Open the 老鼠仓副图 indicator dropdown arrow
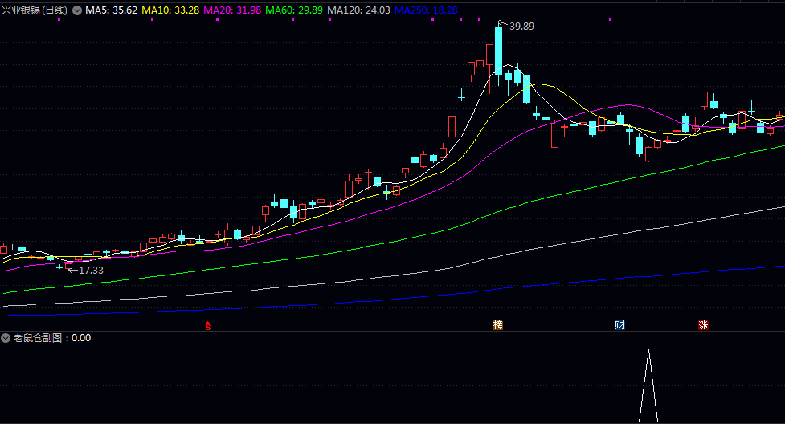Viewport: 785px width, 424px height. click(6, 338)
